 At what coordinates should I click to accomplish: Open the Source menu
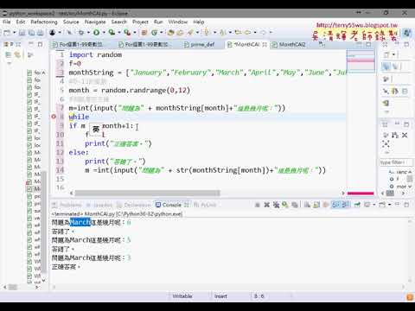pyautogui.click(x=71, y=22)
